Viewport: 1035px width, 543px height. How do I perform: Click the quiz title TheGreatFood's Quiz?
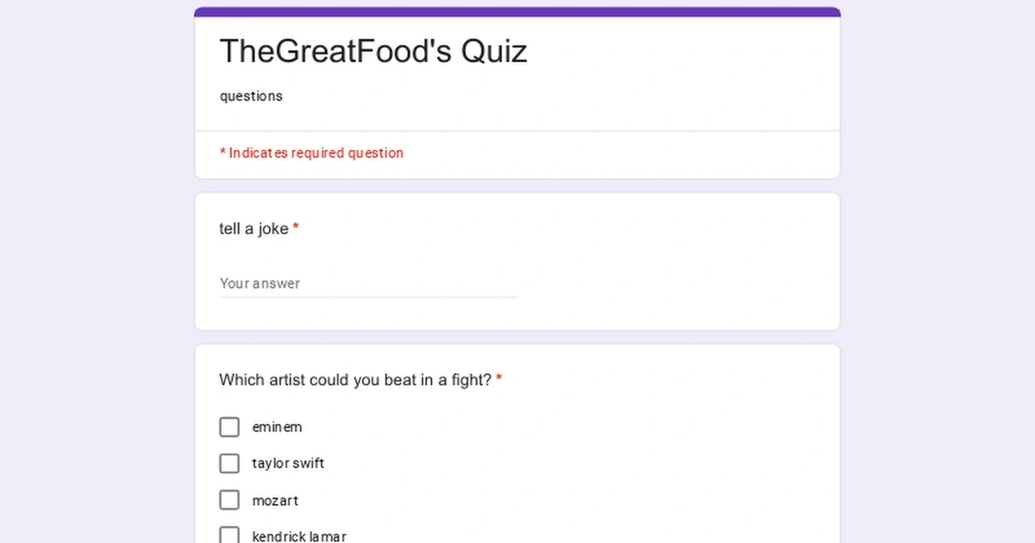coord(373,51)
